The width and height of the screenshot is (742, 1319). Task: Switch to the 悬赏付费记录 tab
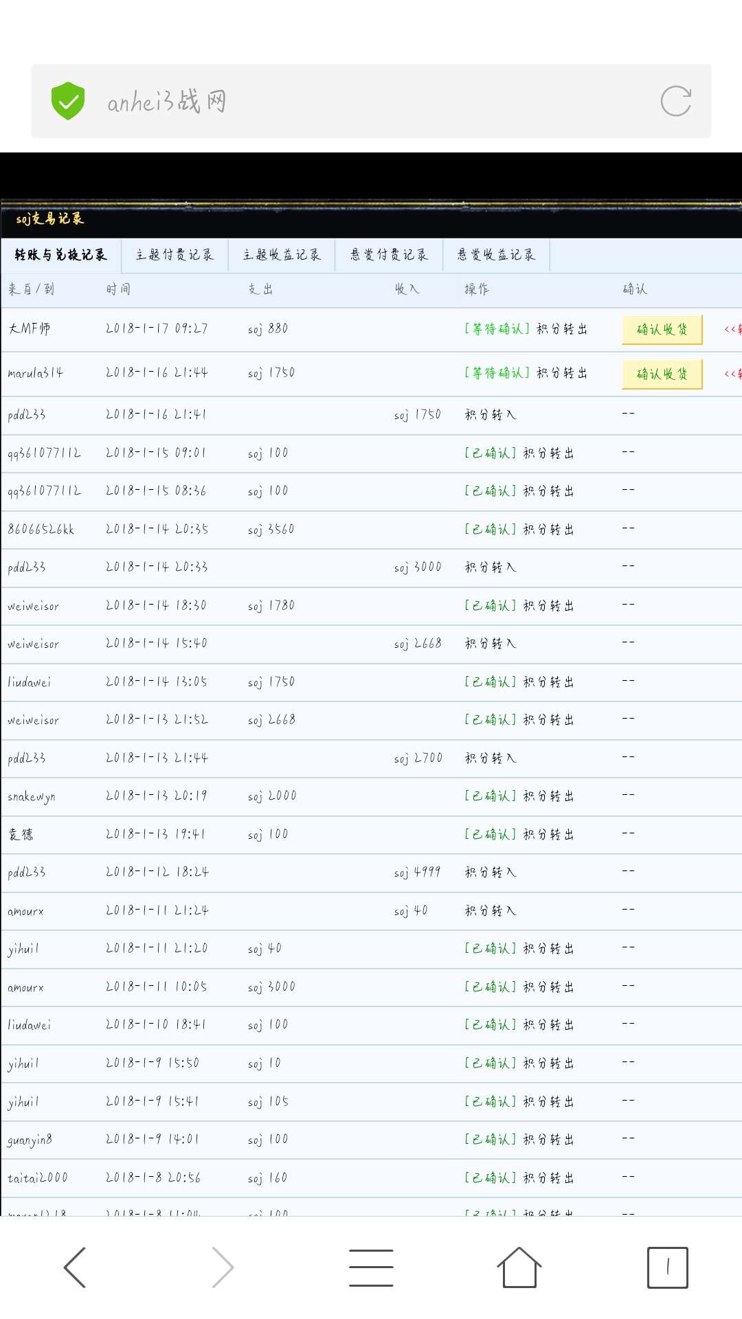click(389, 255)
